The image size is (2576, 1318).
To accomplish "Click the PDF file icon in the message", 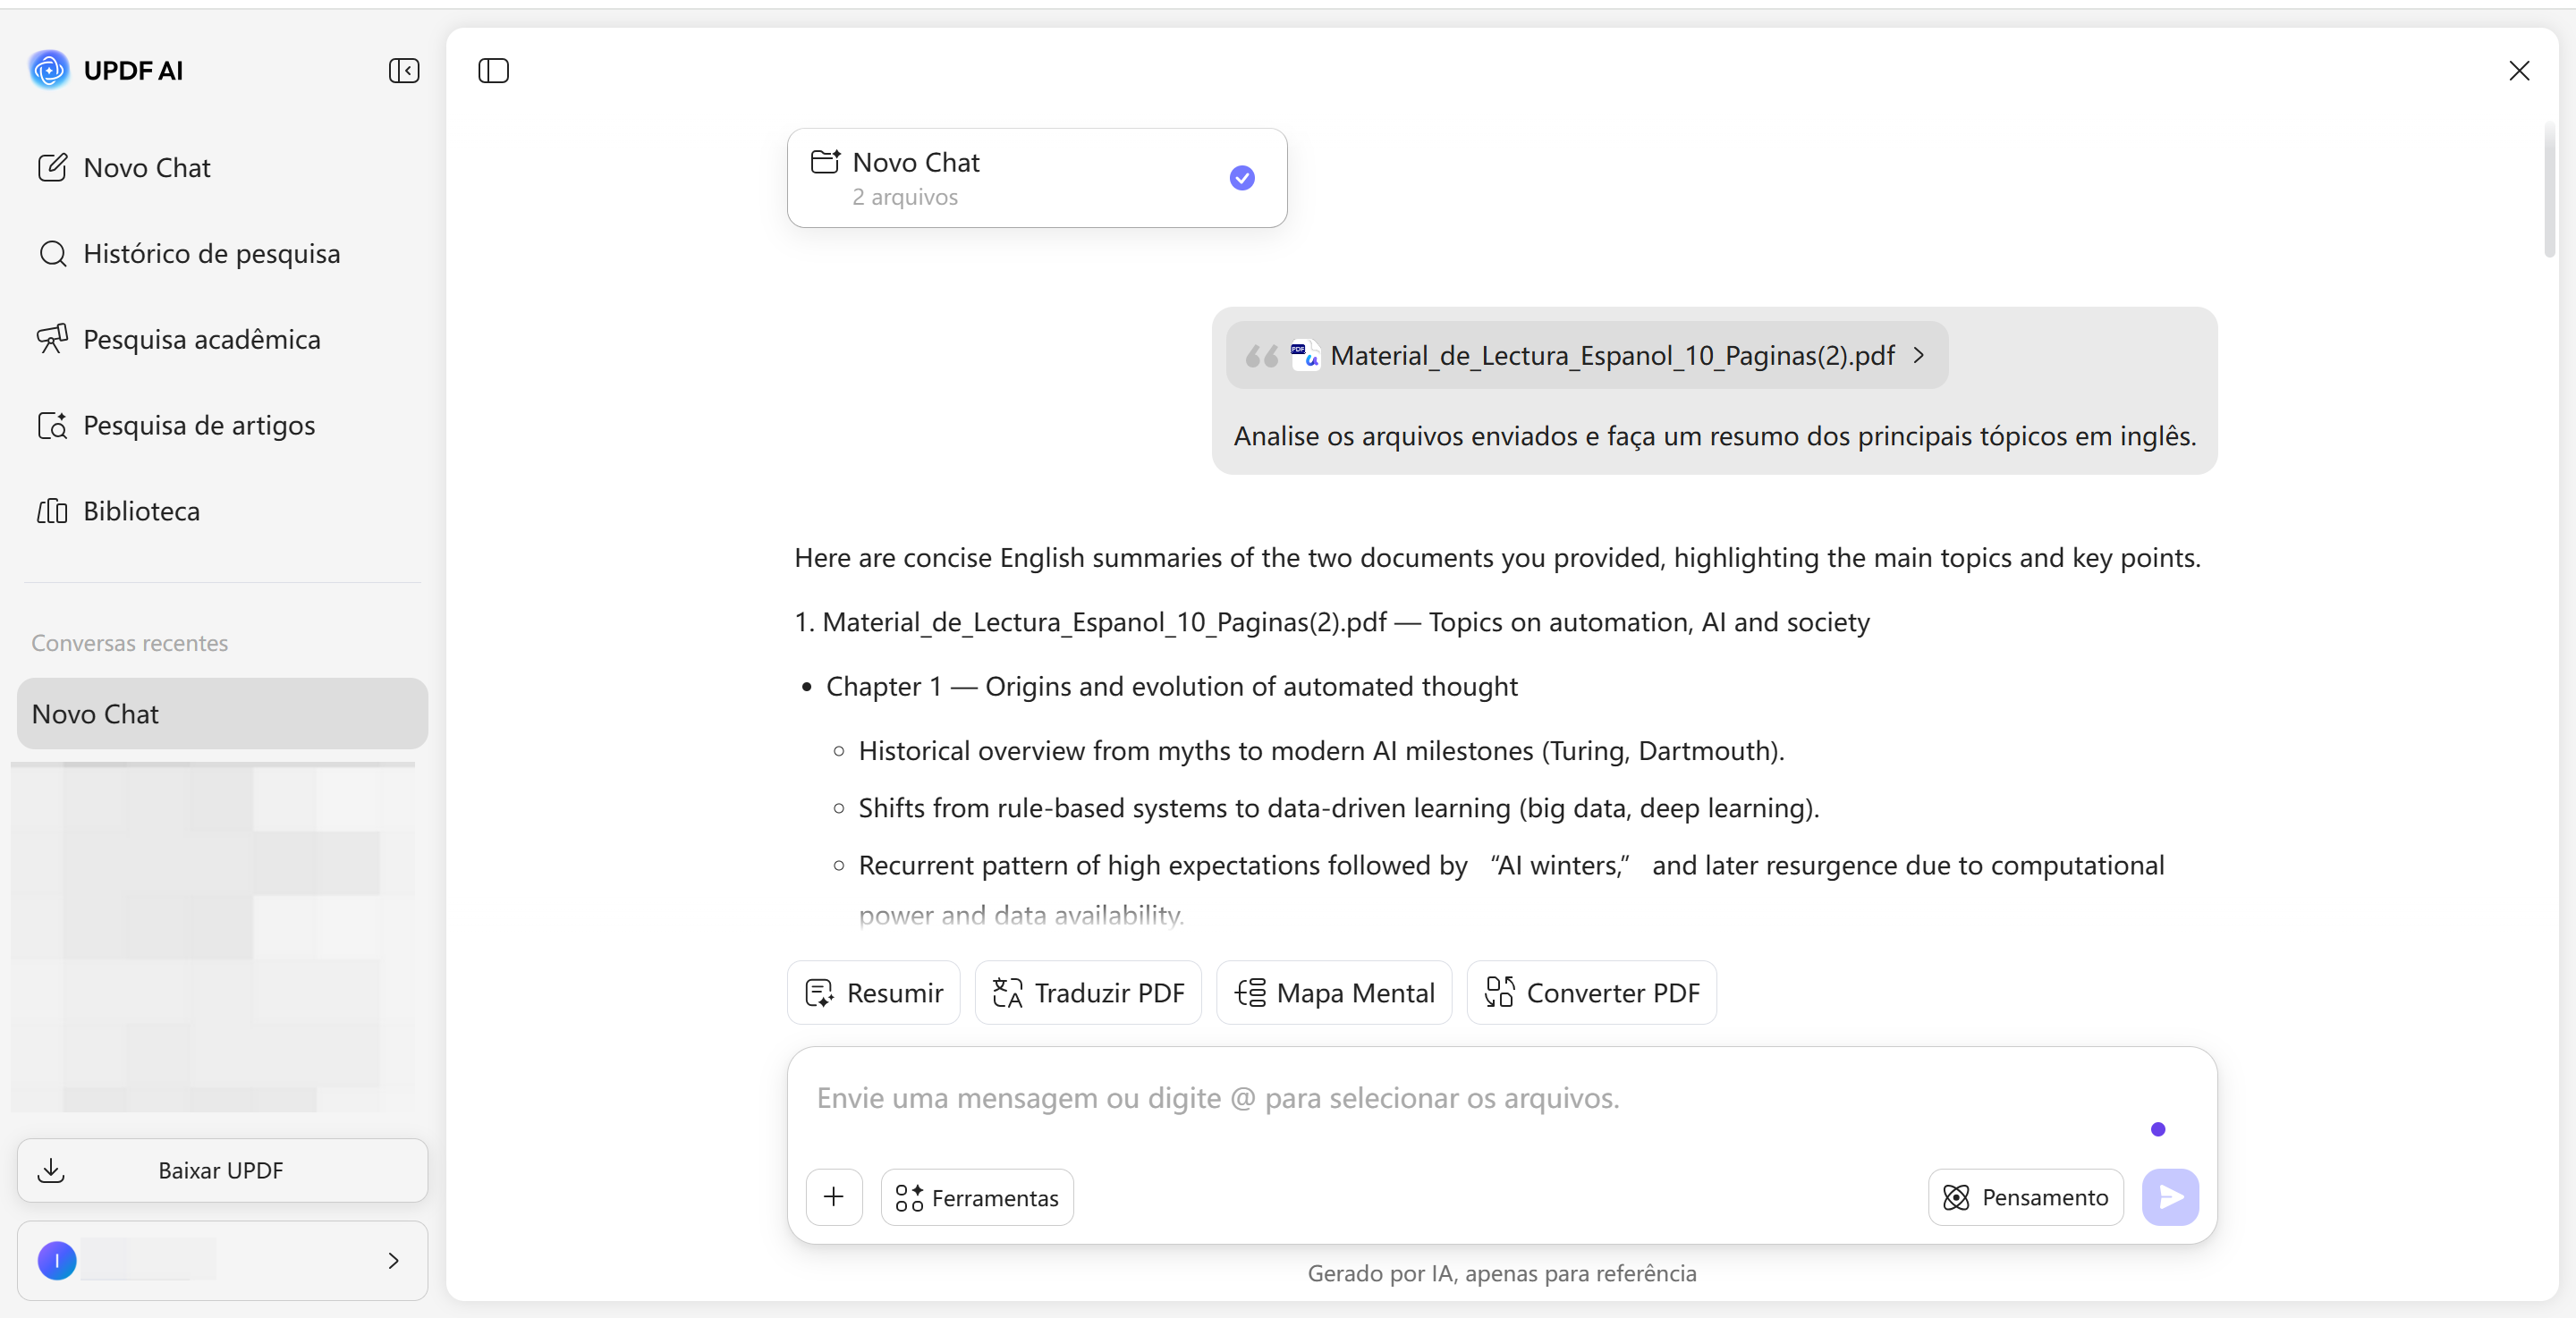I will click(1305, 355).
